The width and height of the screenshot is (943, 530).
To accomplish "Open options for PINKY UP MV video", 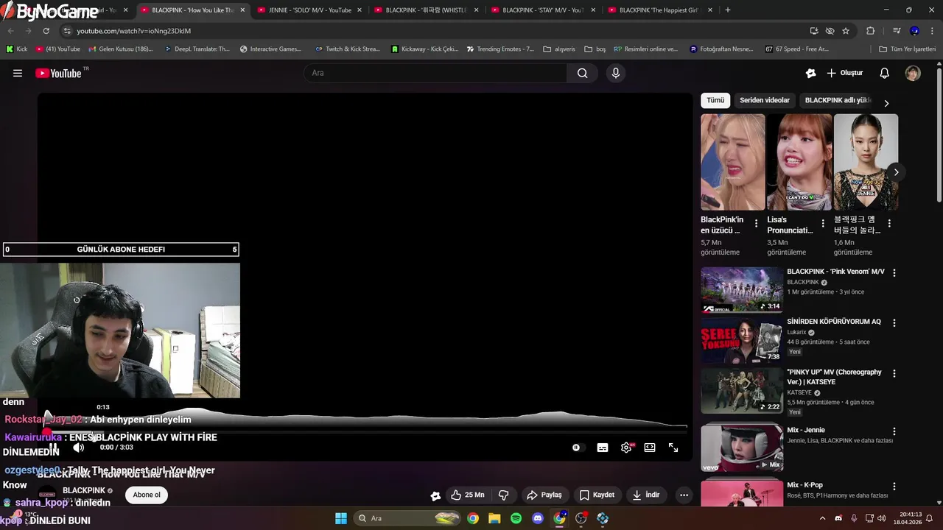I will (x=894, y=373).
